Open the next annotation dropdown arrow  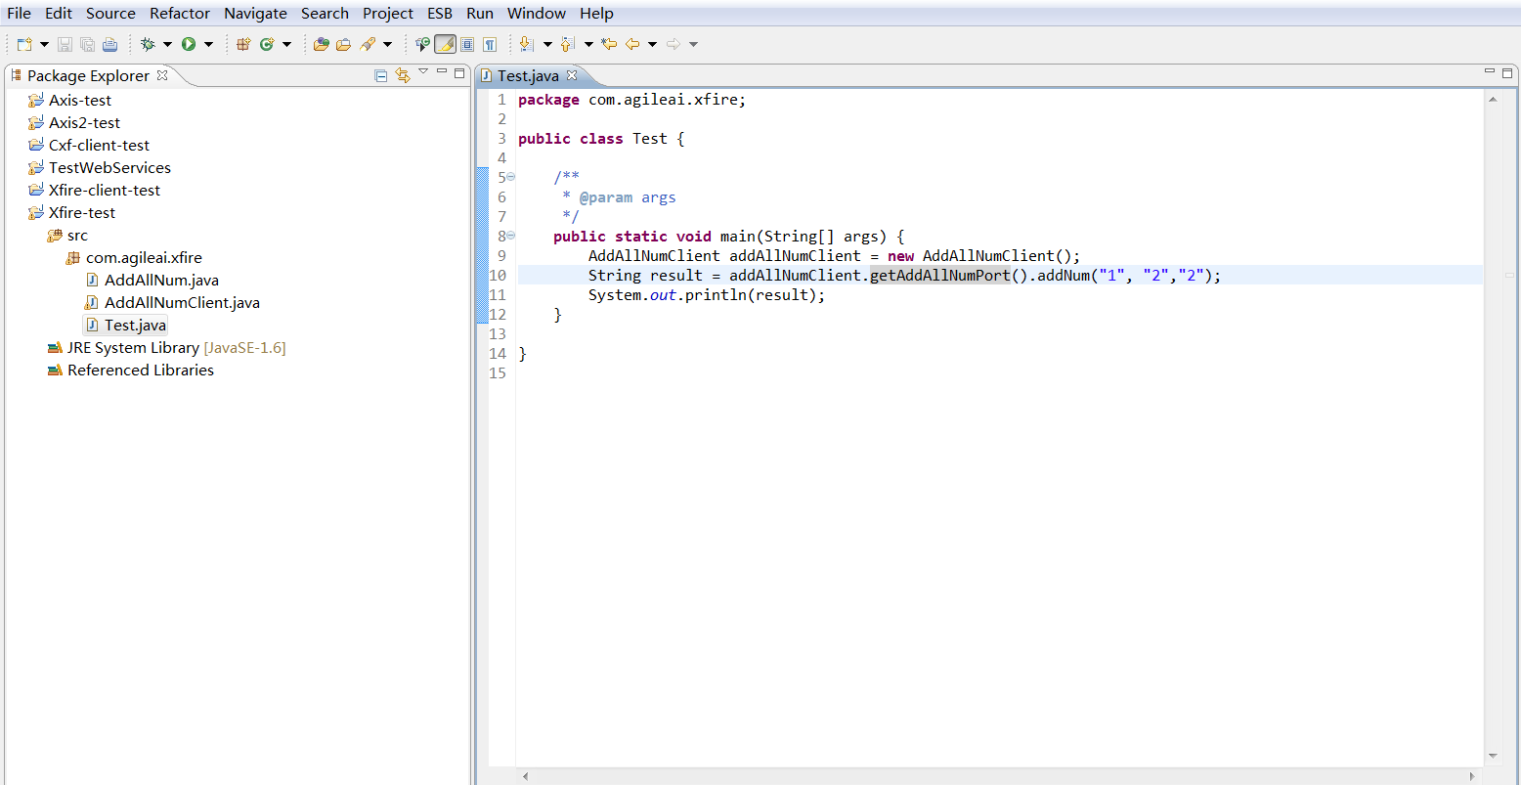pos(547,45)
